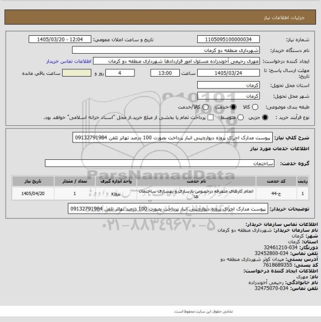Click the empty remaining hours field
321x322 pixels.
[x=77, y=73]
